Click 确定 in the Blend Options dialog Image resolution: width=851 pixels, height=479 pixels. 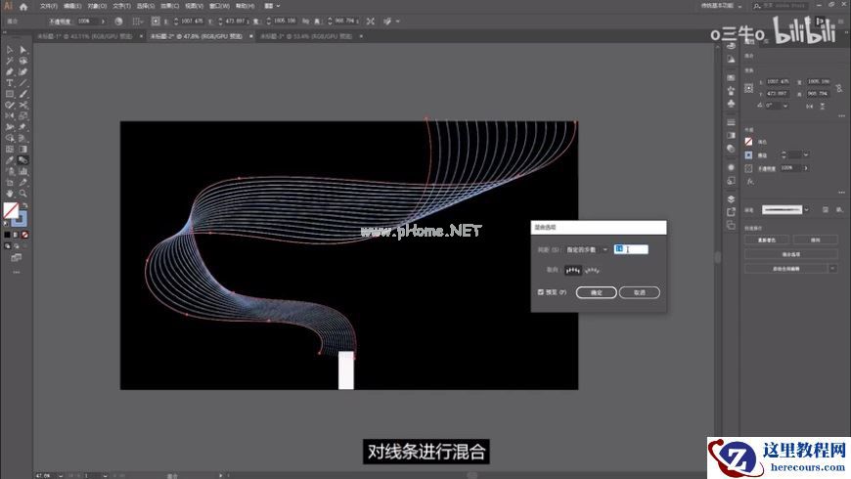tap(596, 292)
